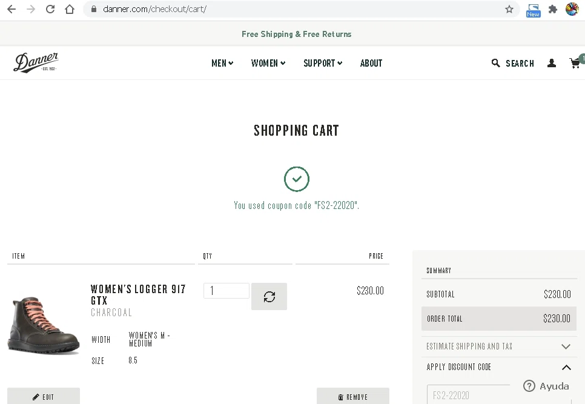This screenshot has height=404, width=585.
Task: Click the coupon code confirmation message
Action: [297, 205]
